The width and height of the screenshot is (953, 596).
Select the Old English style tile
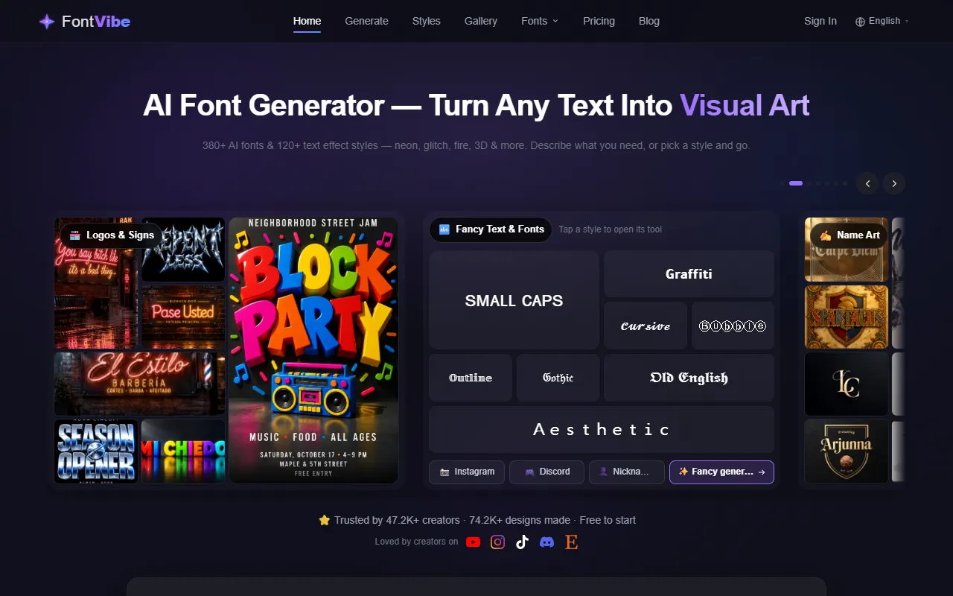[x=689, y=378]
